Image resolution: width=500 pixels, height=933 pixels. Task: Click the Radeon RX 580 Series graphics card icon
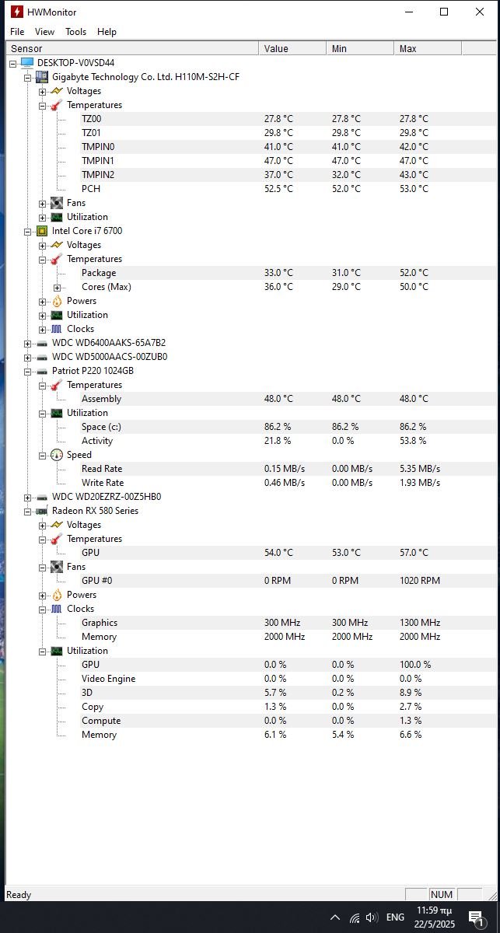click(x=42, y=511)
